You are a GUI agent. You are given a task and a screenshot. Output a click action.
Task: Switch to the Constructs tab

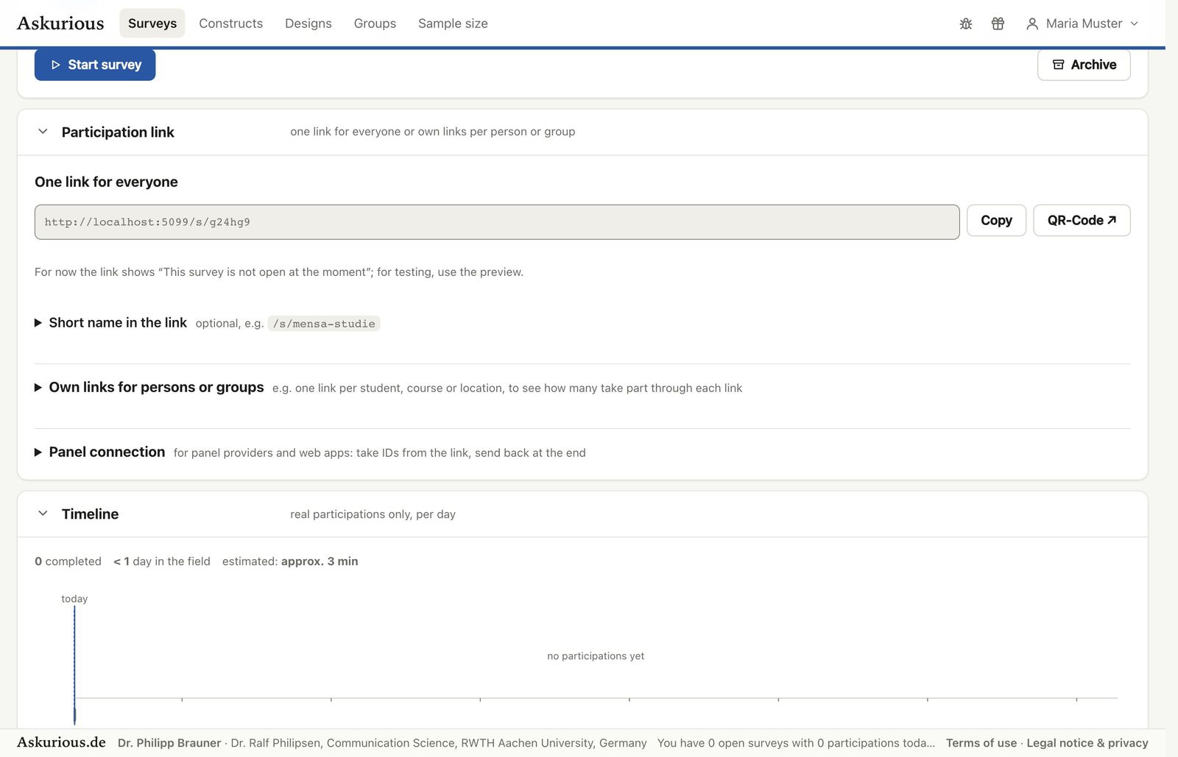coord(230,24)
